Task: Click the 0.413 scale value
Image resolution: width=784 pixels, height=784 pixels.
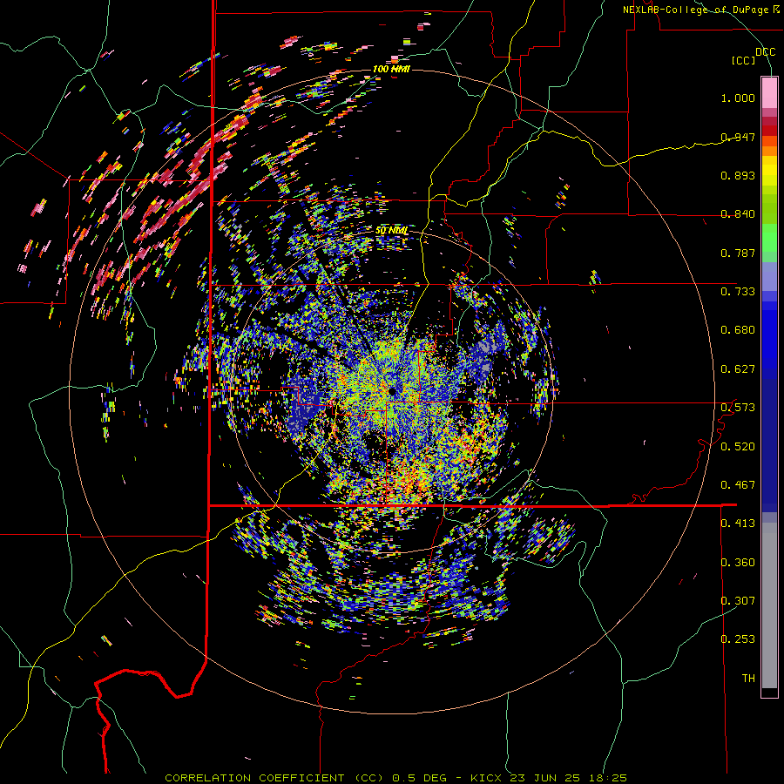Action: (738, 524)
